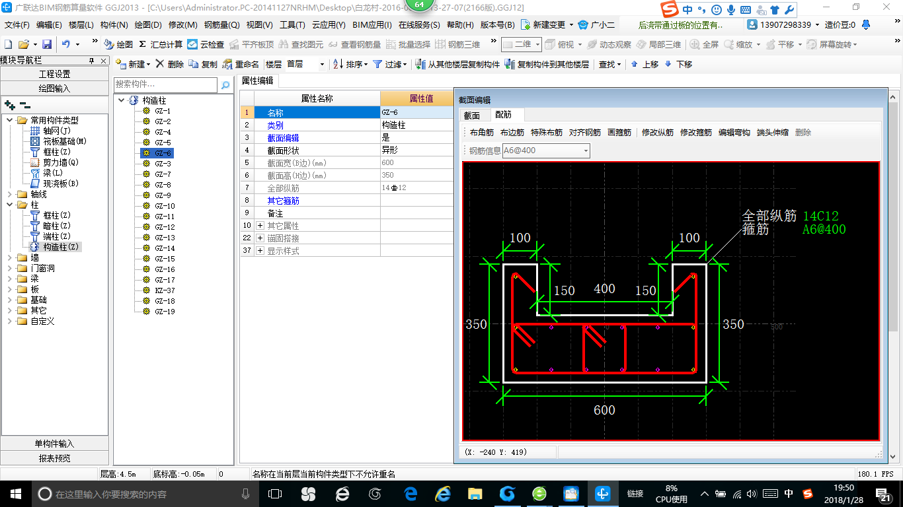Collapse the 构造柱 component tree root
Viewport: 903px width, 507px height.
coord(122,100)
